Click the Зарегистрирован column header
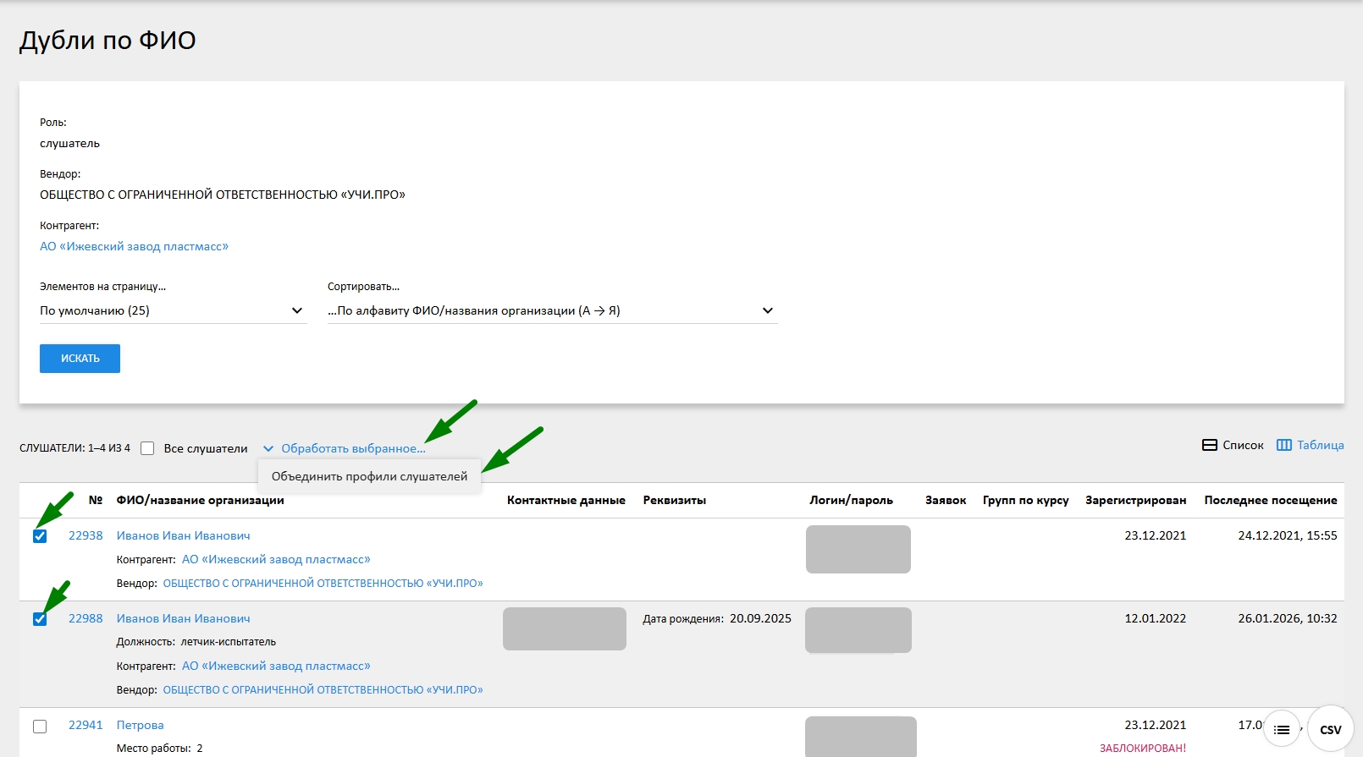This screenshot has width=1363, height=757. [1135, 501]
